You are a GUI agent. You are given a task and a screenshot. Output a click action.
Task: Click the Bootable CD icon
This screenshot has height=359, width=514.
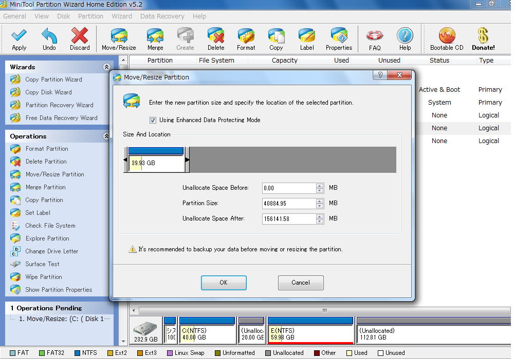(447, 35)
